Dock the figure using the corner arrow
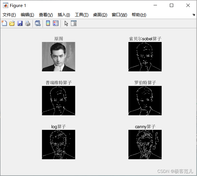The image size is (197, 176). [194, 15]
